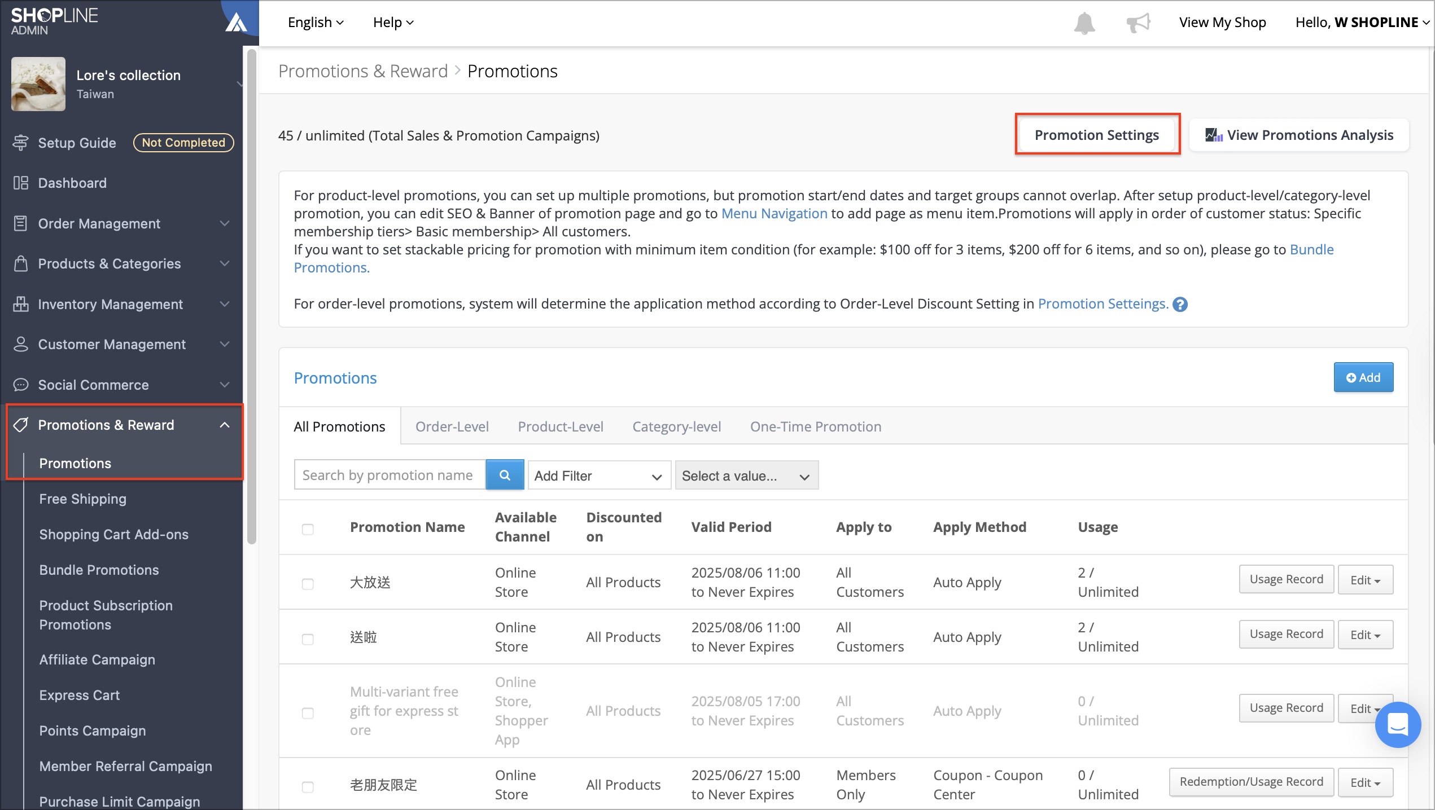This screenshot has height=810, width=1435.
Task: Open the Add Filter dropdown
Action: click(599, 476)
